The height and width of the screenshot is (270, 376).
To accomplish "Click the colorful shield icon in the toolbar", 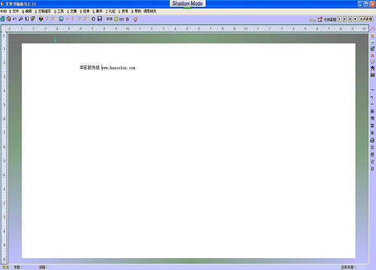I will click(41, 19).
